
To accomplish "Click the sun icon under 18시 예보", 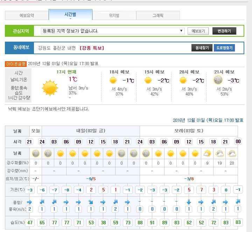I will click(x=113, y=80).
